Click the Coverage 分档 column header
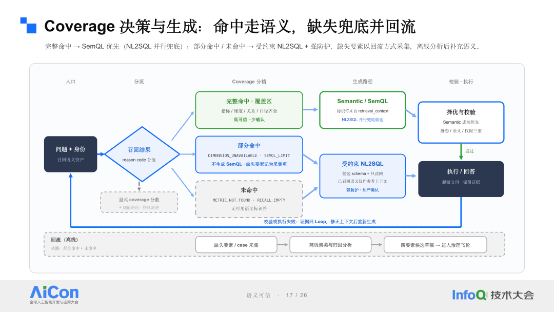Image resolution: width=554 pixels, height=312 pixels. [x=249, y=82]
